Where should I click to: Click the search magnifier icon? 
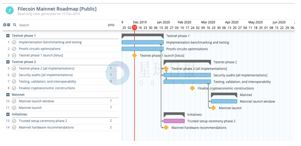[15, 25]
